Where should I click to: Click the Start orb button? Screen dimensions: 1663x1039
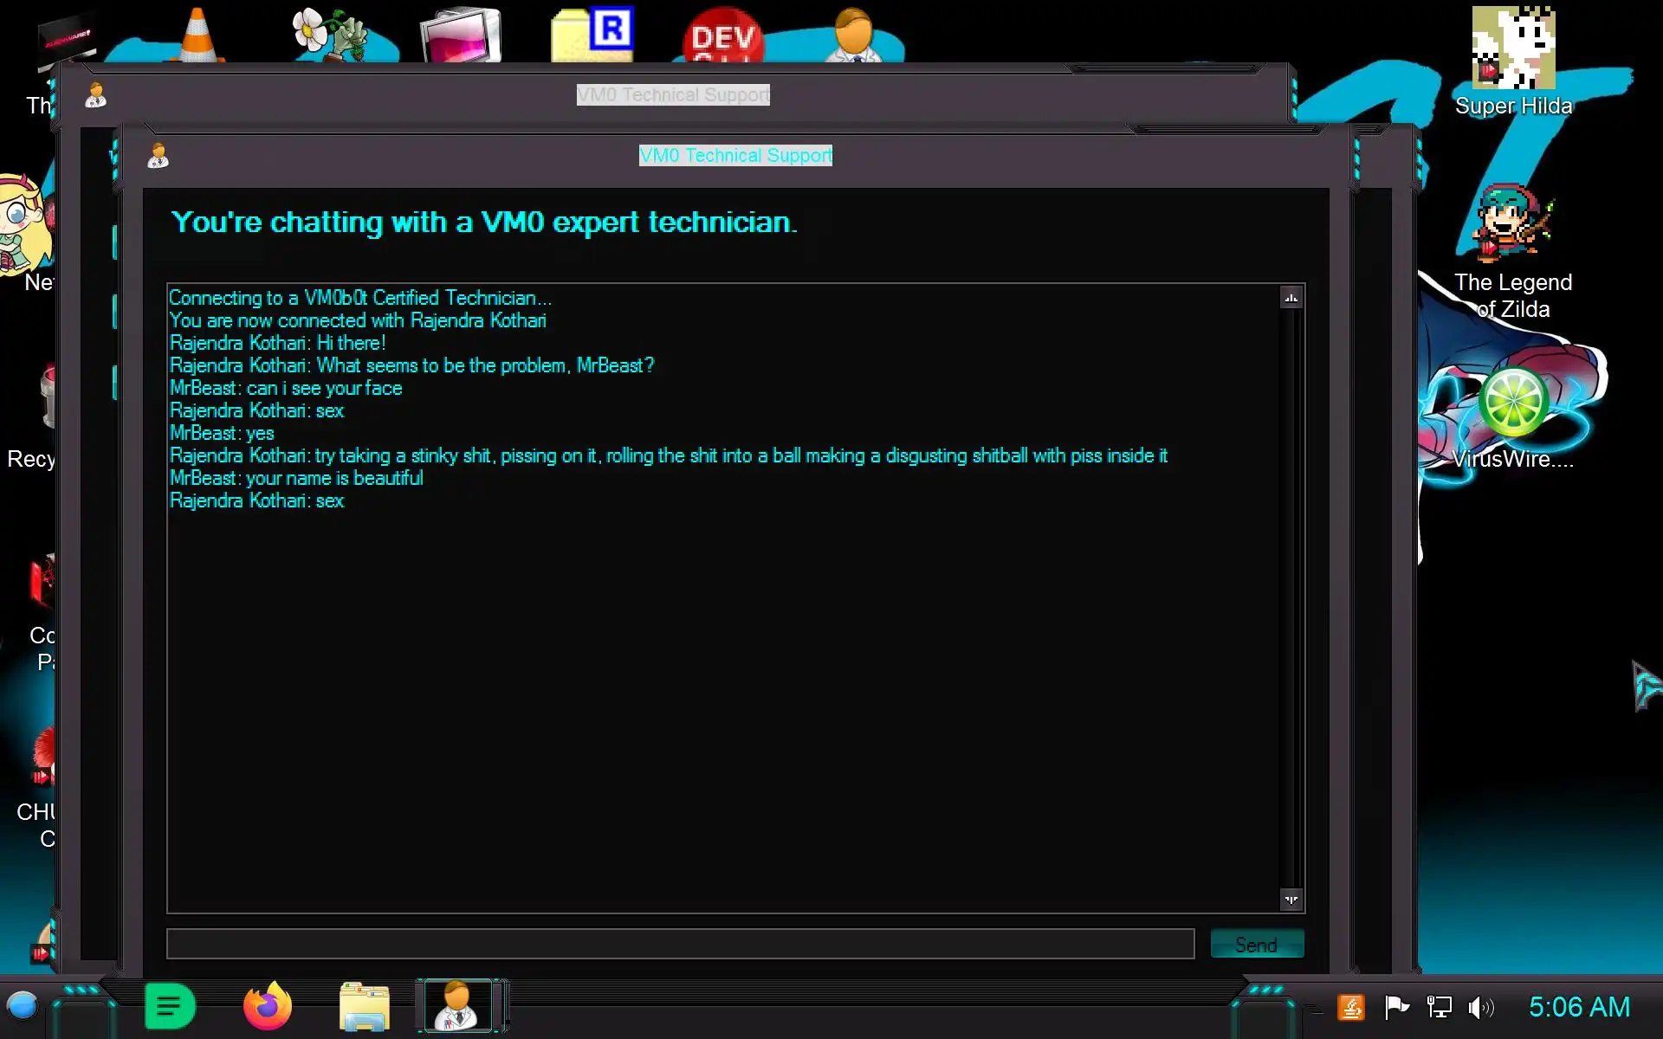point(23,1006)
